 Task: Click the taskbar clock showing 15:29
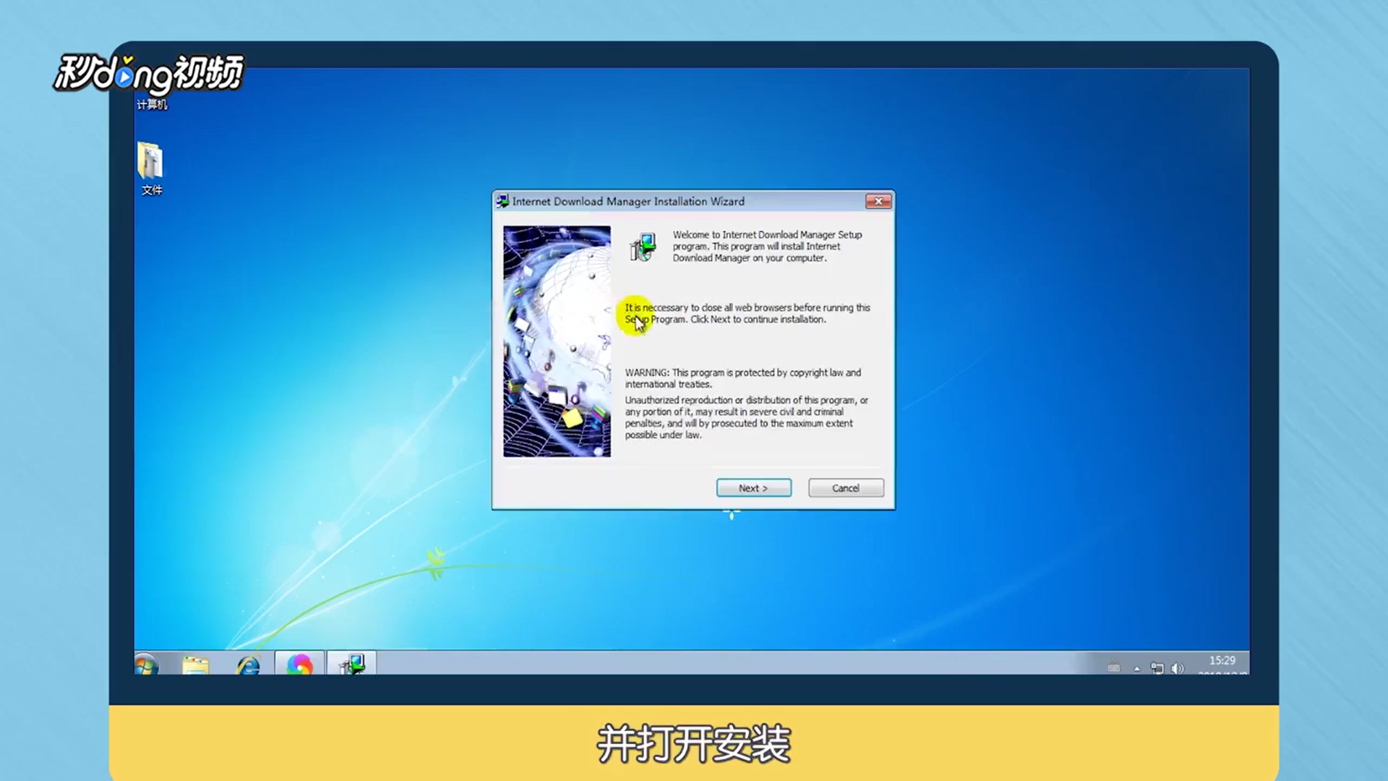point(1222,661)
